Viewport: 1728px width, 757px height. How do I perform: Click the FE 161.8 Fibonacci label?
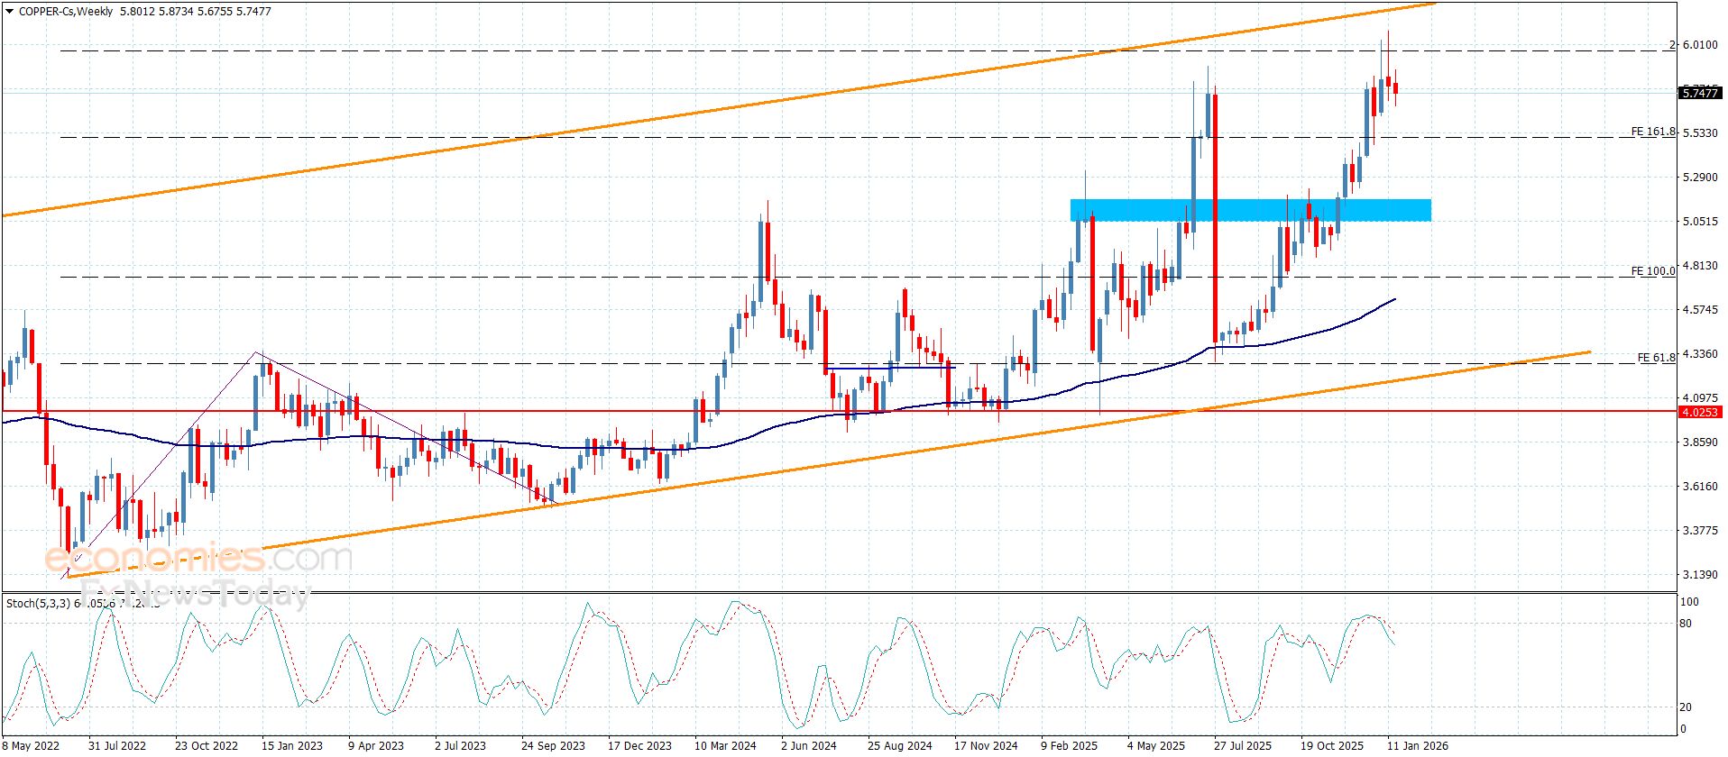pyautogui.click(x=1652, y=132)
